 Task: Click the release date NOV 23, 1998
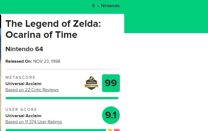[47, 61]
